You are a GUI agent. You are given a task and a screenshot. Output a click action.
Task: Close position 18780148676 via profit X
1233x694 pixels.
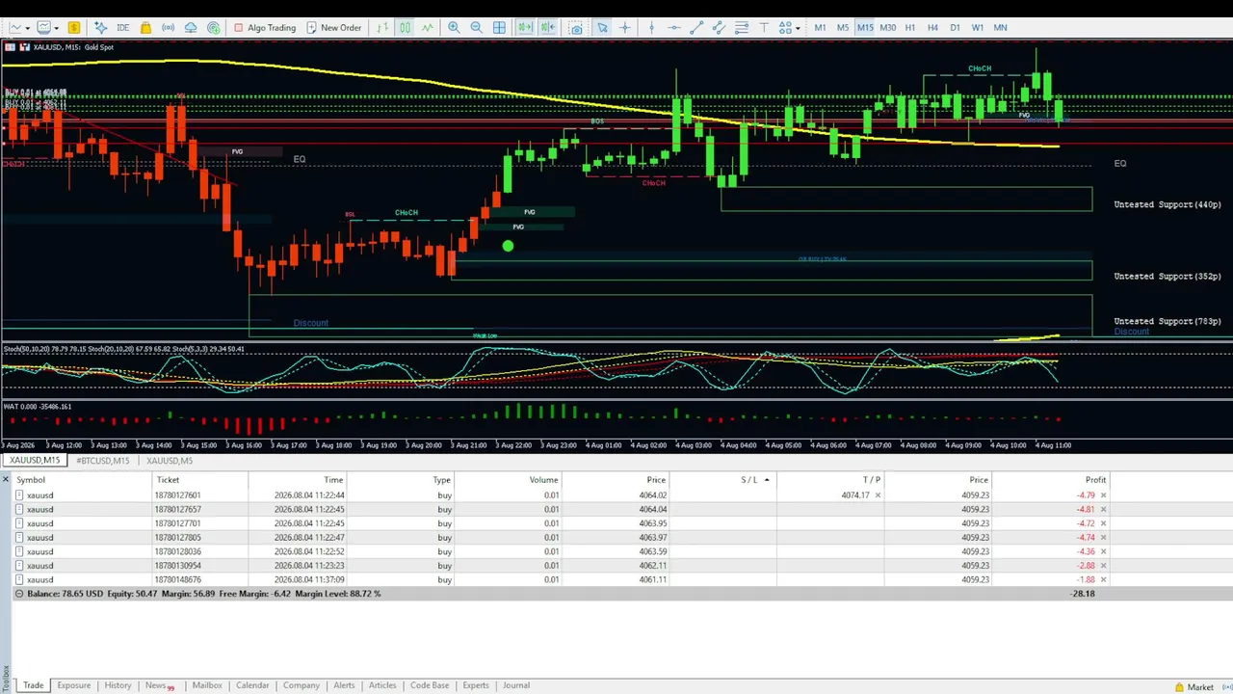click(x=1103, y=580)
